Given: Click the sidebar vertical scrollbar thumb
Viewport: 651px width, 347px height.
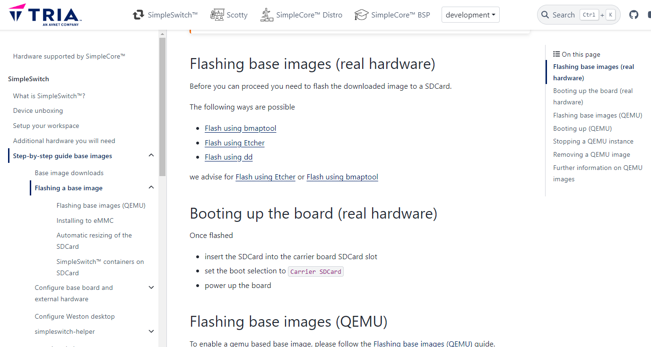Looking at the screenshot, I should tap(162, 106).
